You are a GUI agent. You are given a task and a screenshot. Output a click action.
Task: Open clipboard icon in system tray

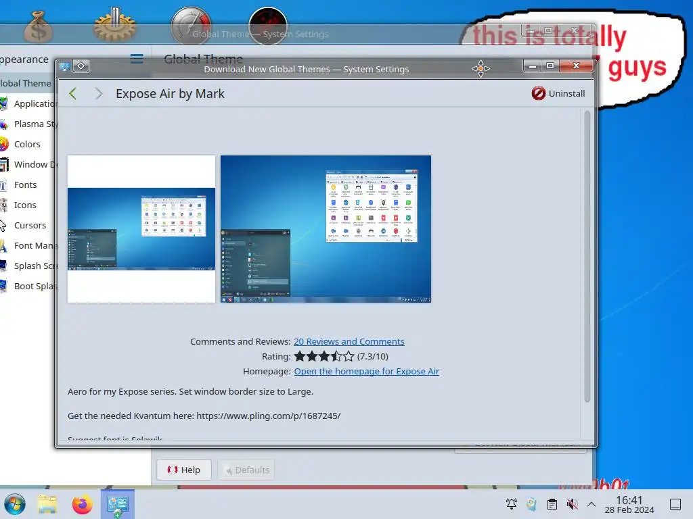click(x=552, y=504)
